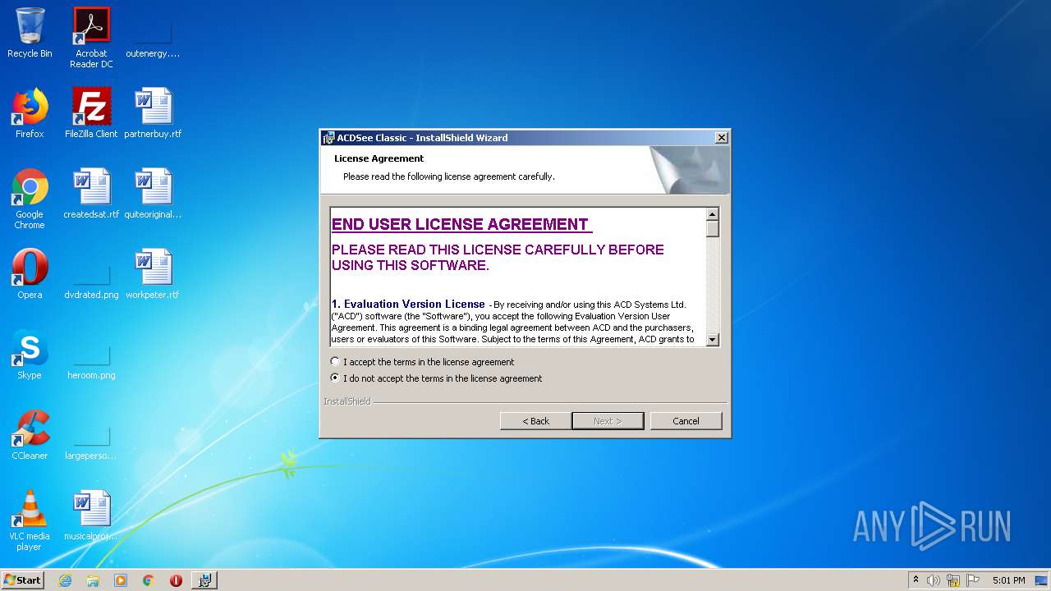Select createdsat.rtf document icon
This screenshot has height=591, width=1051.
click(91, 194)
